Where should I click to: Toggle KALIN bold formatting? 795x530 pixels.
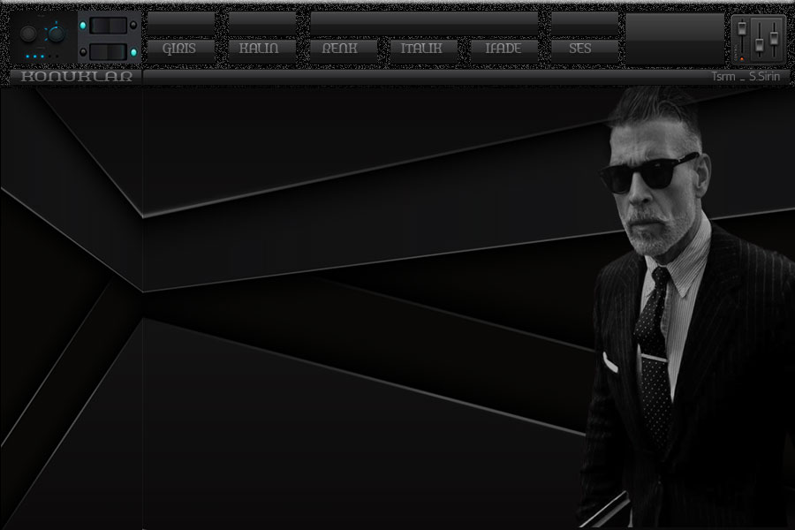pos(261,49)
